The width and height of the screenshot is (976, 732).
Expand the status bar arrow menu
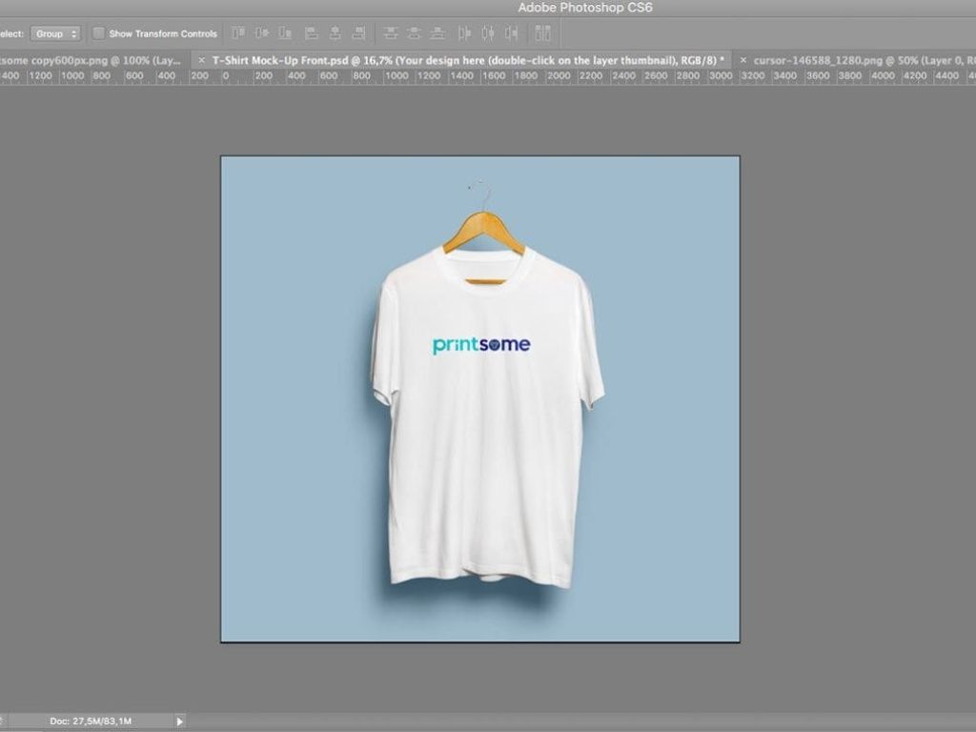click(x=179, y=722)
